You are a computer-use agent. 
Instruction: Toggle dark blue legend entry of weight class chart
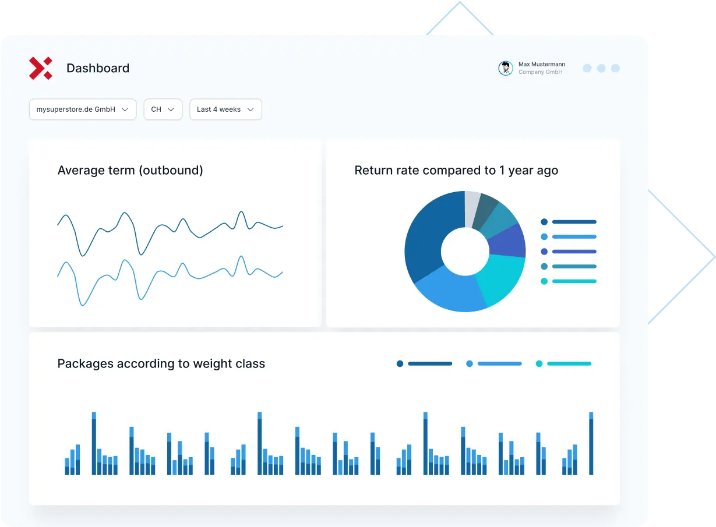[x=424, y=364]
